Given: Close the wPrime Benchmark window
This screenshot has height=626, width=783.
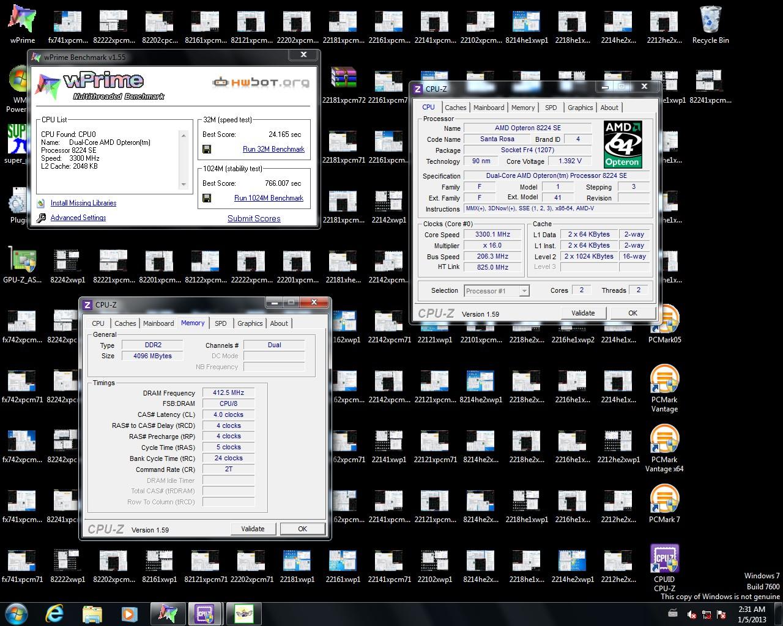Looking at the screenshot, I should click(x=303, y=55).
